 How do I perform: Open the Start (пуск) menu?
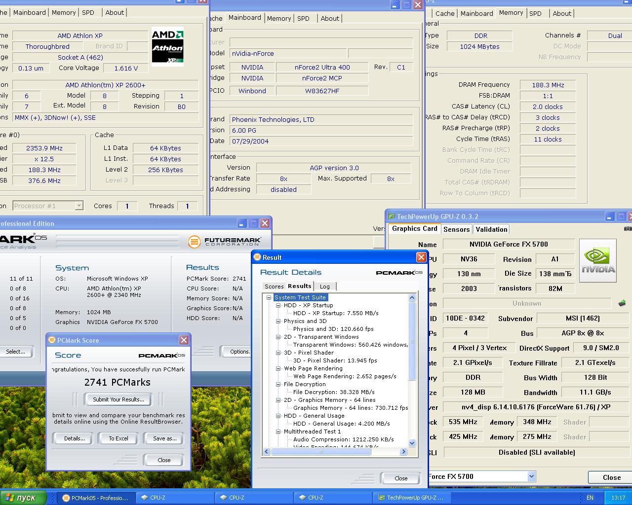coord(23,498)
